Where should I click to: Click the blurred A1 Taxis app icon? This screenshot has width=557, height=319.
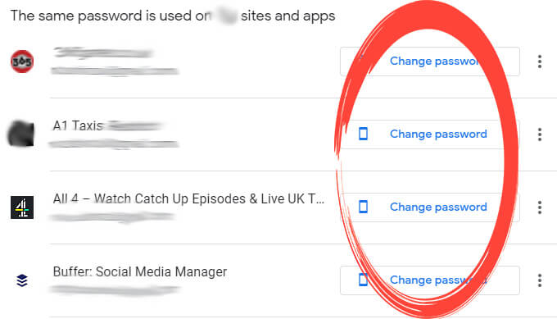pos(21,134)
